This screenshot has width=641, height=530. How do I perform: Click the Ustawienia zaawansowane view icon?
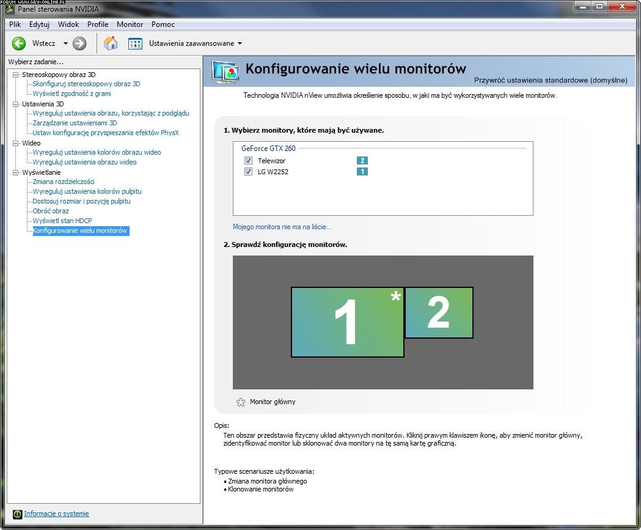pyautogui.click(x=135, y=43)
